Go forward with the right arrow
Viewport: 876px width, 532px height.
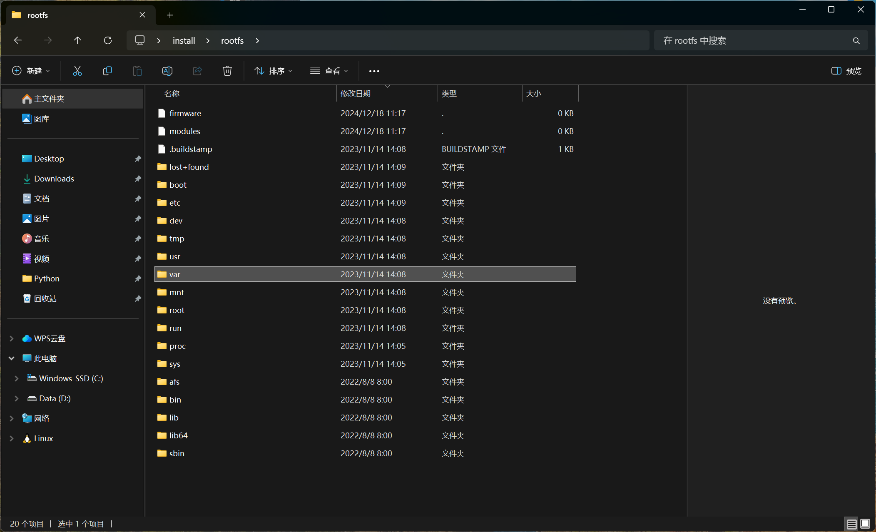tap(48, 40)
